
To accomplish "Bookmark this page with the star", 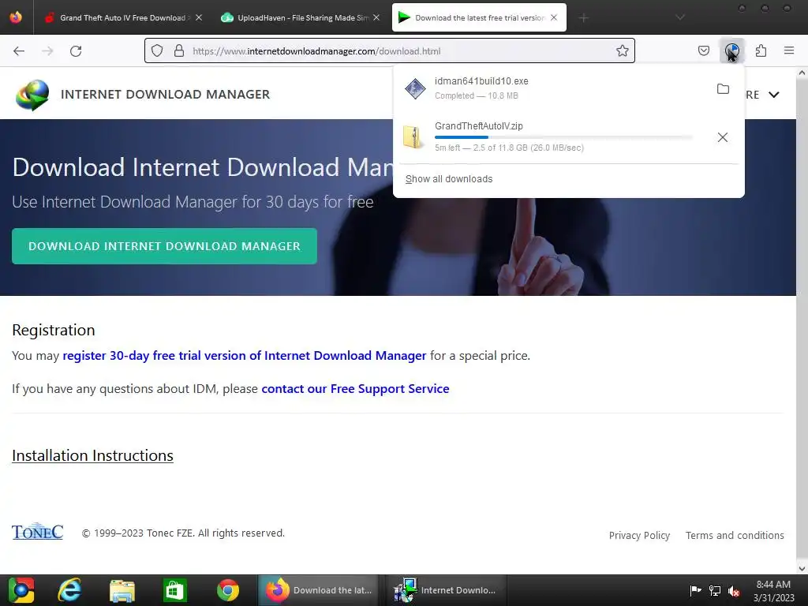I will (623, 50).
